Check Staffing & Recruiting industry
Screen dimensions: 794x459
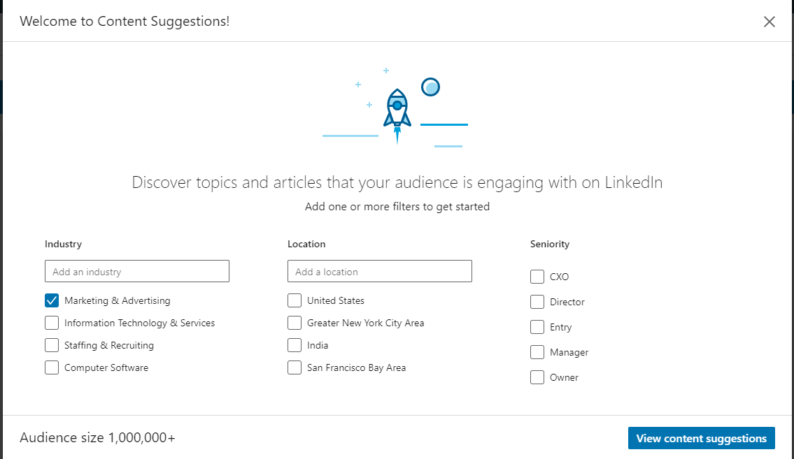pos(52,345)
